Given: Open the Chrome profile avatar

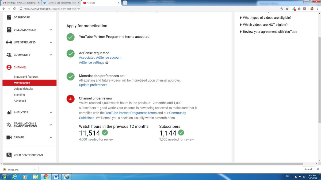Looking at the screenshot, I should click(312, 9).
